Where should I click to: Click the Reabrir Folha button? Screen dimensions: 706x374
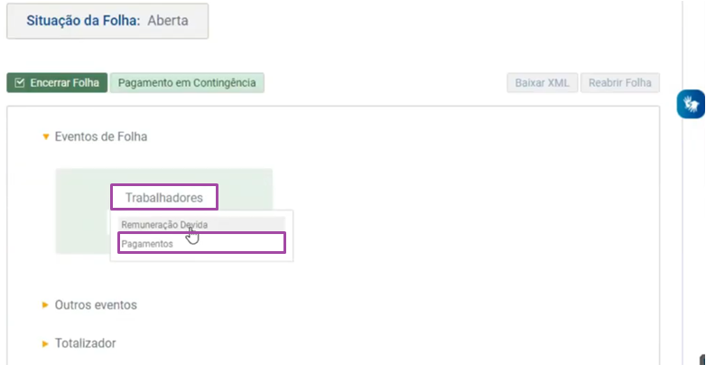[x=620, y=83]
